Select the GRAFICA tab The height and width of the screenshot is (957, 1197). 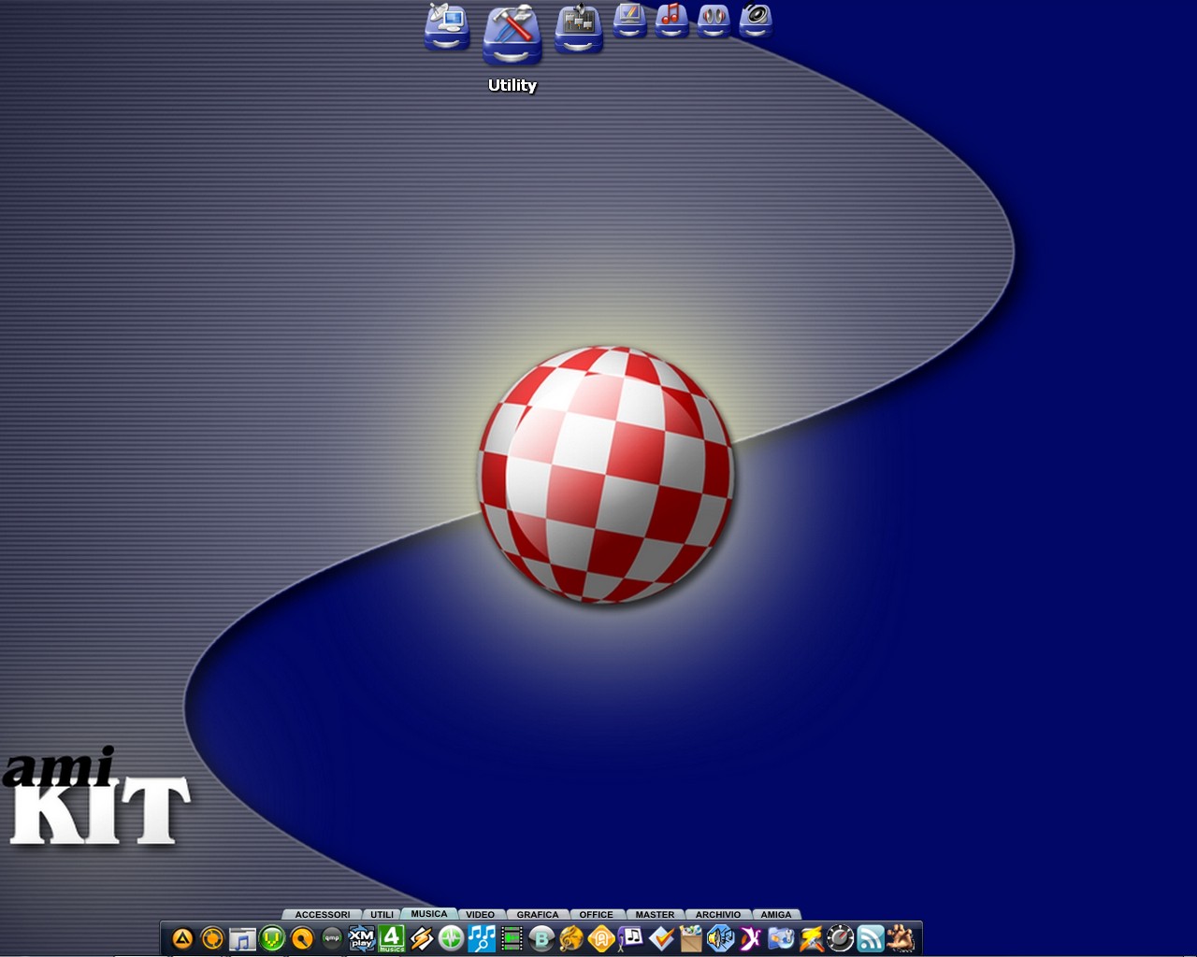click(x=538, y=914)
